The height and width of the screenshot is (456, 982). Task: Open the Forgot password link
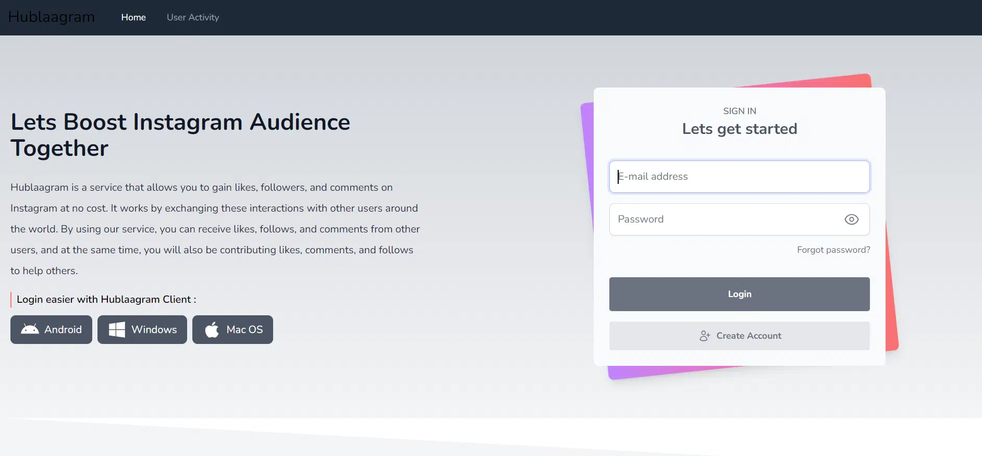pyautogui.click(x=833, y=250)
